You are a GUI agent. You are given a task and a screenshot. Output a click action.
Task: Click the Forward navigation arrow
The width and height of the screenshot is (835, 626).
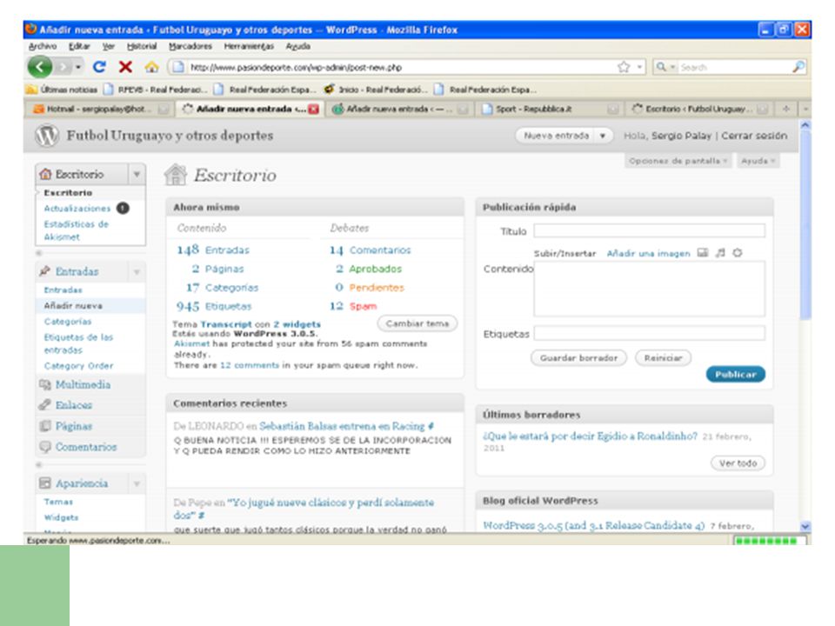click(63, 67)
